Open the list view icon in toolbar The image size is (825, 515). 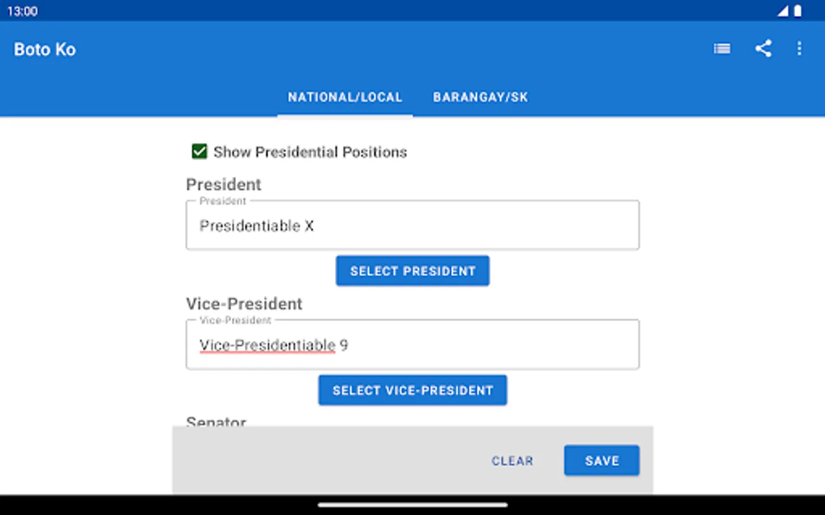[x=722, y=49]
